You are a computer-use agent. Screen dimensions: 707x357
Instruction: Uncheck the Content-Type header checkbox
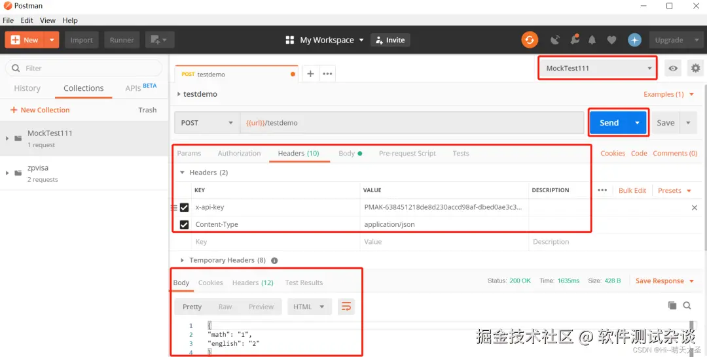tap(184, 224)
